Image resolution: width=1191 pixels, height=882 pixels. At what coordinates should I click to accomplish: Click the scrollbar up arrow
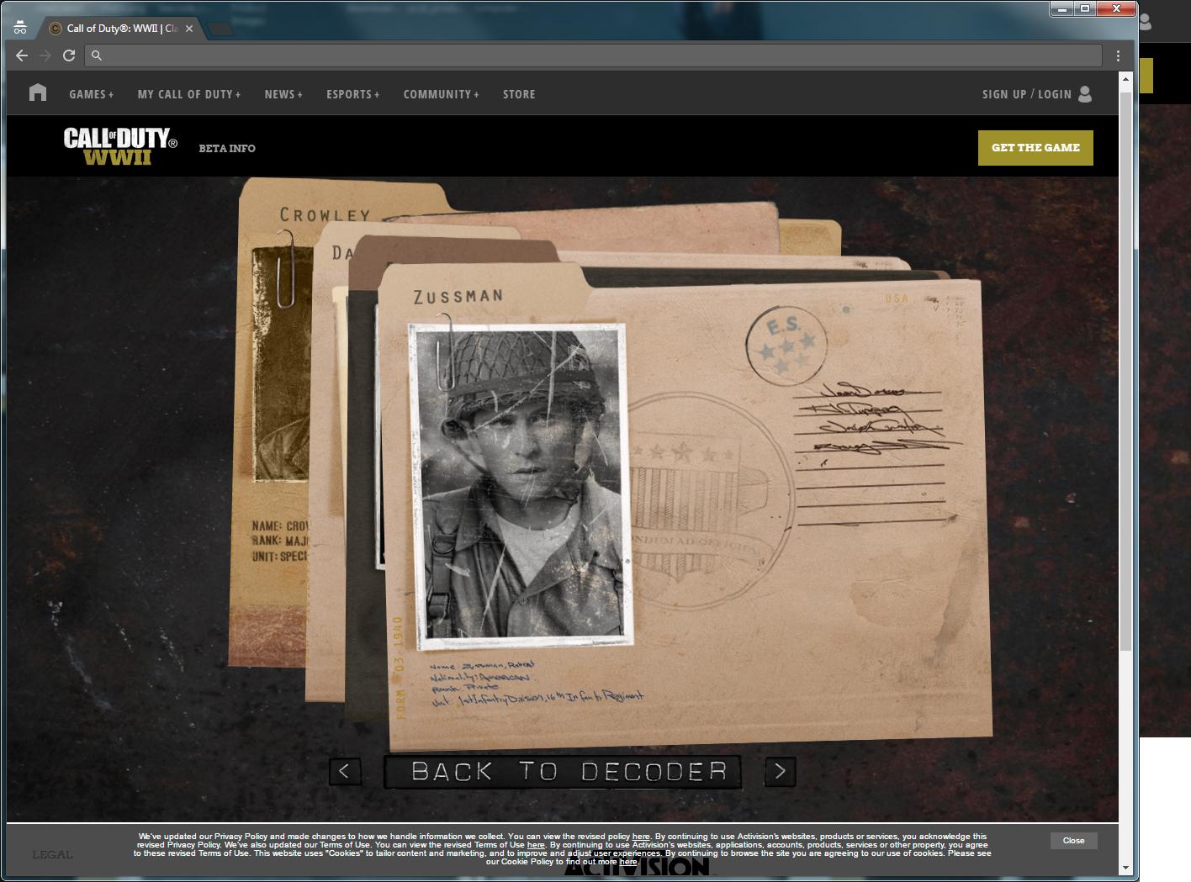point(1125,78)
